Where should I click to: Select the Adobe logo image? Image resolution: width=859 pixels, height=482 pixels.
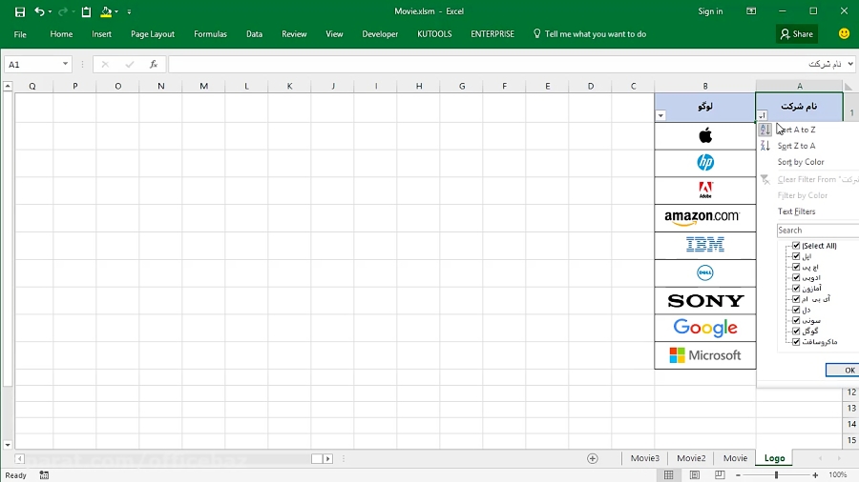705,190
